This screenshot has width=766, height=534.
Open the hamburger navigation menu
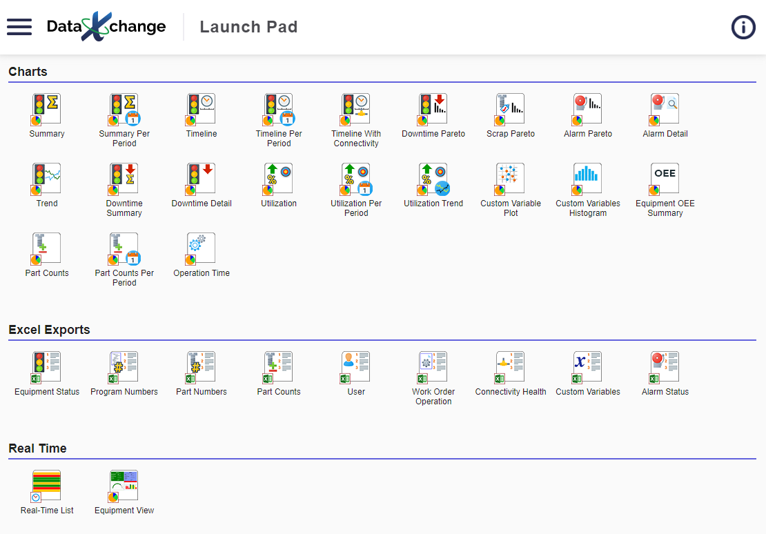[19, 27]
